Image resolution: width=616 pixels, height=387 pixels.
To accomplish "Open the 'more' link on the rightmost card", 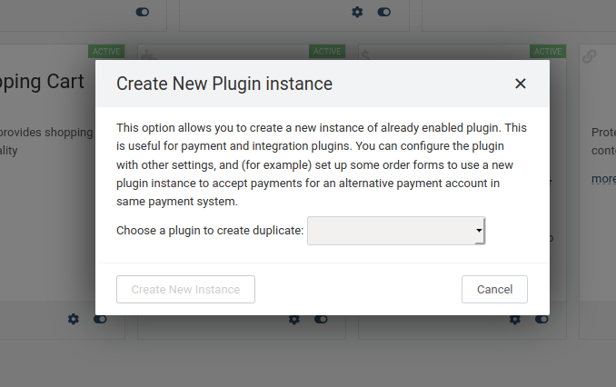I will click(x=604, y=179).
